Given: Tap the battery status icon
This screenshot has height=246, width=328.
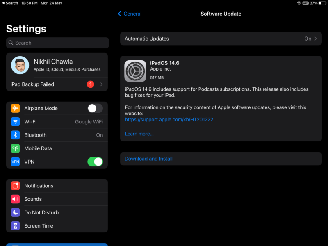Looking at the screenshot, I should (322, 3).
